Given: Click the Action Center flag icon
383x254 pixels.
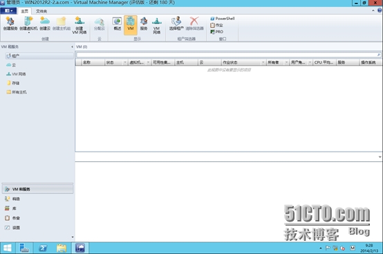Looking at the screenshot, I should pos(328,248).
